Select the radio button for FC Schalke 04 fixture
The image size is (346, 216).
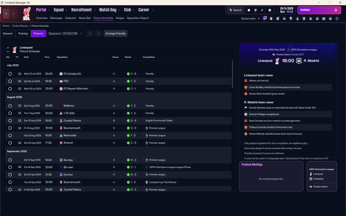coord(10,74)
